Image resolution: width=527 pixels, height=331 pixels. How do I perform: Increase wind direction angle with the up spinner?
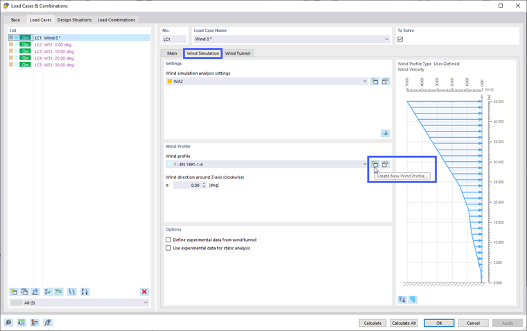[204, 184]
